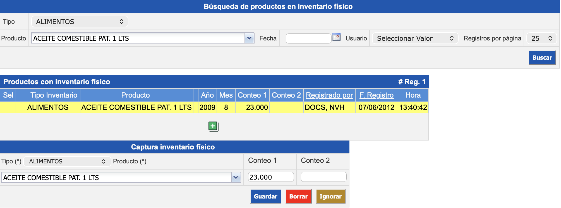
Task: Open the Tipo ALIMENTOS search dropdown
Action: click(x=80, y=22)
